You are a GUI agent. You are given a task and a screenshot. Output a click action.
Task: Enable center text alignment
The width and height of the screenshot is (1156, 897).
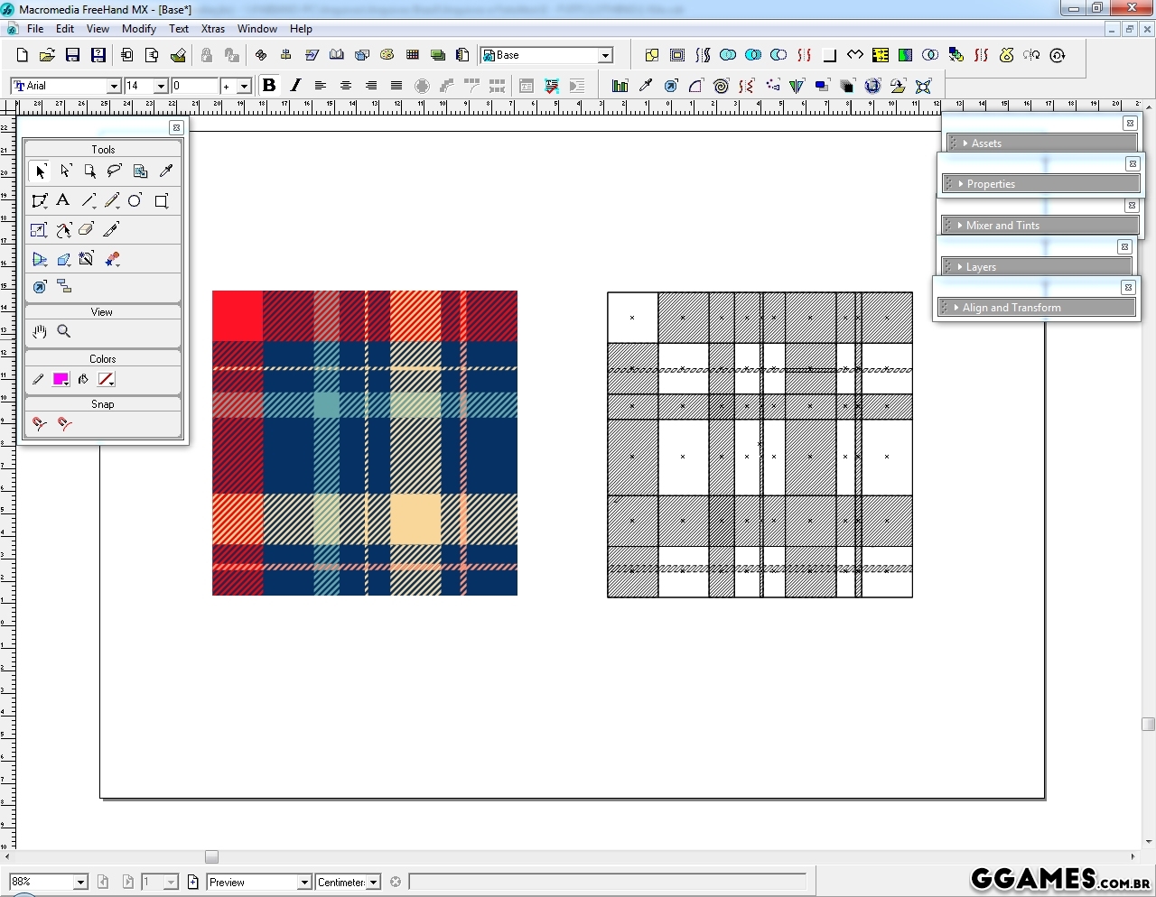[345, 86]
